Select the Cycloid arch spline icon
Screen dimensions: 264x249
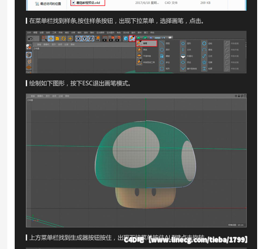coord(204,50)
